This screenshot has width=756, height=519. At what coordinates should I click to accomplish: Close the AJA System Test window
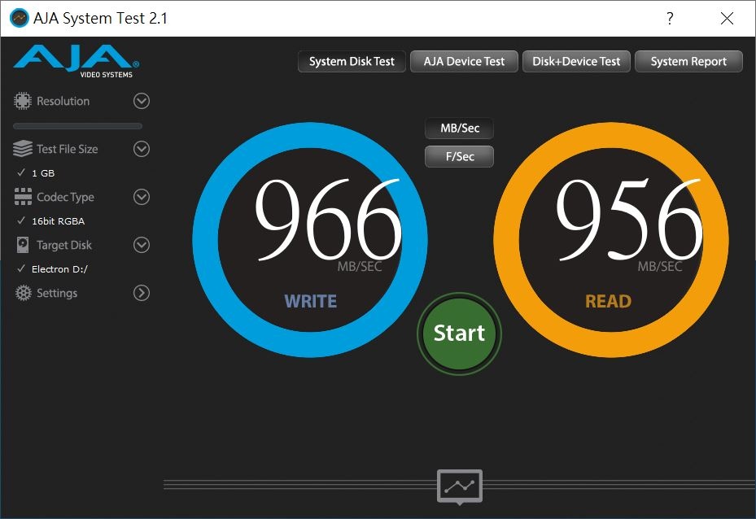coord(727,19)
